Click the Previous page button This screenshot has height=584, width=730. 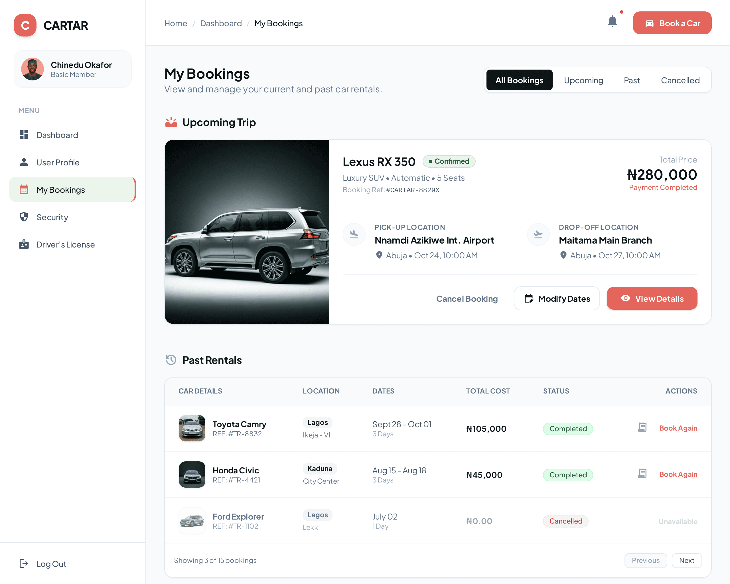(x=646, y=561)
